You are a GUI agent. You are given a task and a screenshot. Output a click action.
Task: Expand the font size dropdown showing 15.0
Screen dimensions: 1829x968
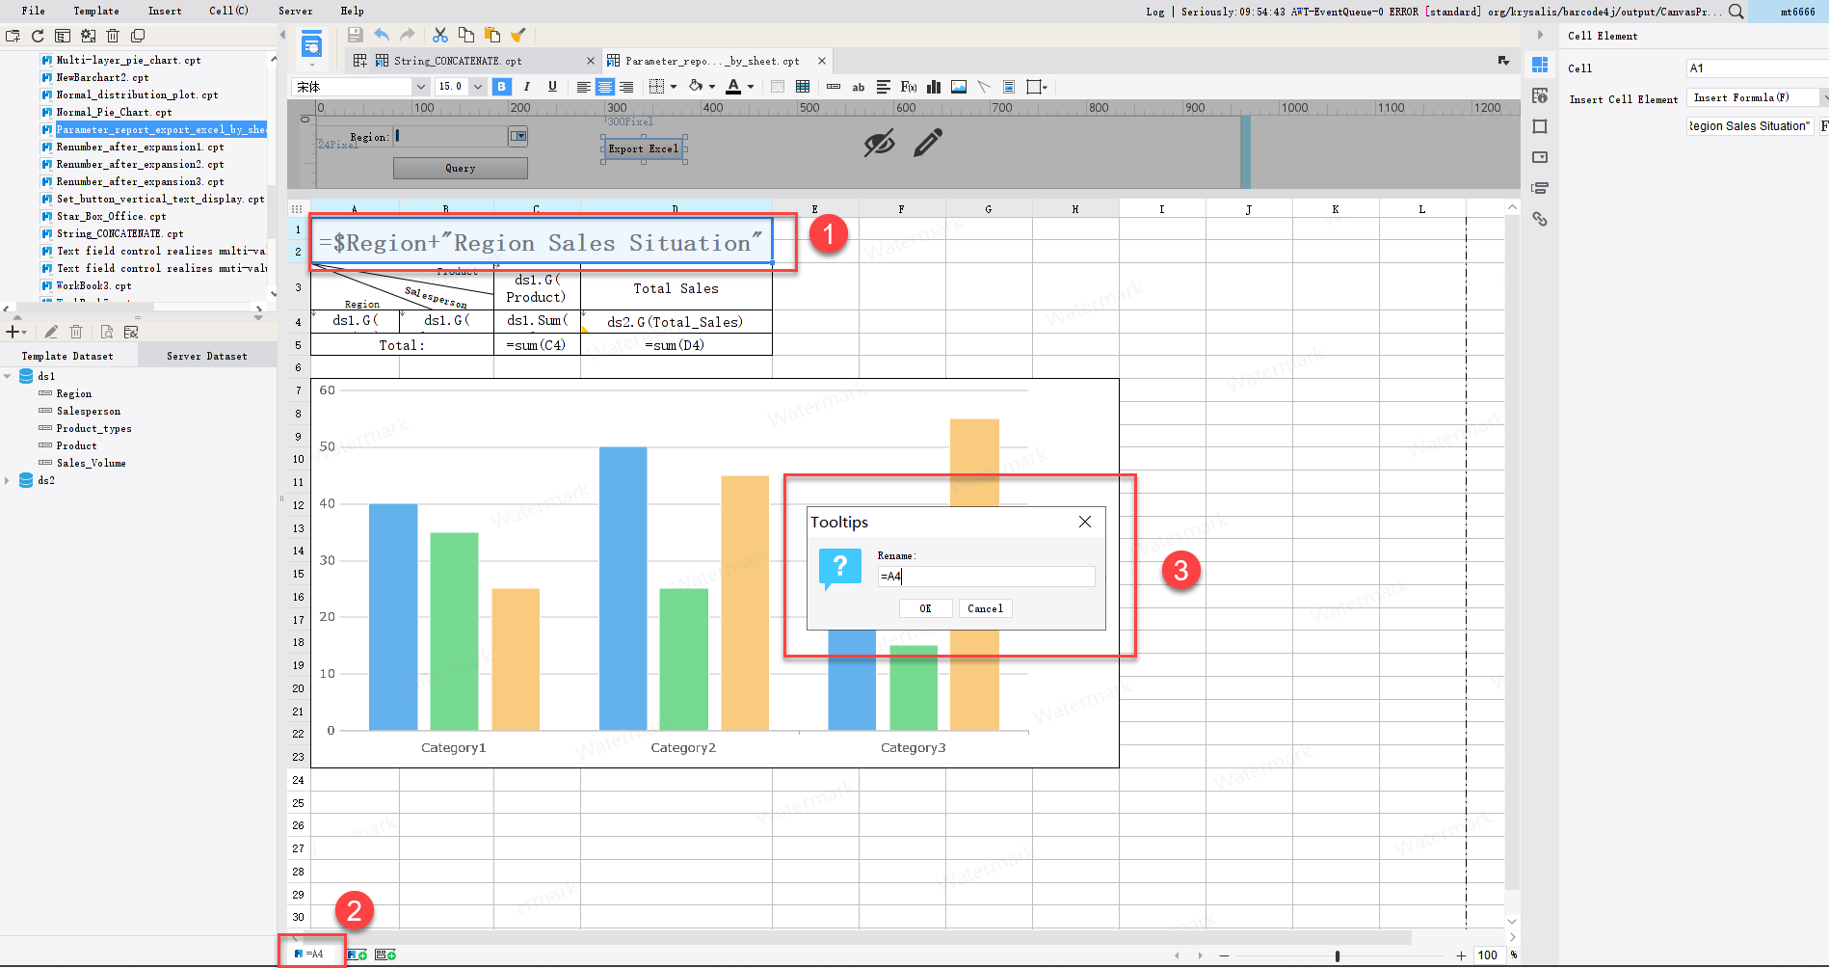point(478,86)
